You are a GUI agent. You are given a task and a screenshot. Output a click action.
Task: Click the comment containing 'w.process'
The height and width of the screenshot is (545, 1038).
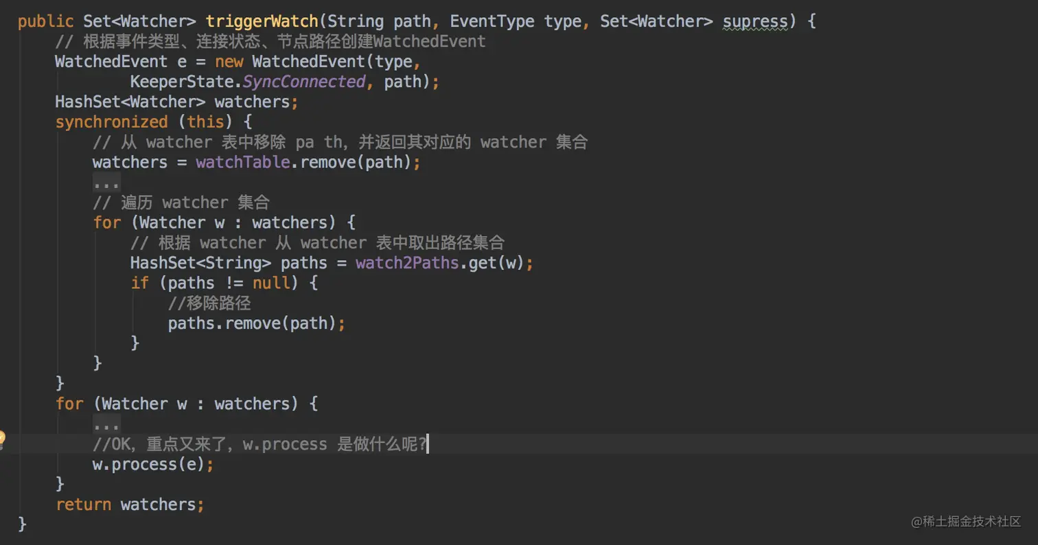(x=259, y=444)
